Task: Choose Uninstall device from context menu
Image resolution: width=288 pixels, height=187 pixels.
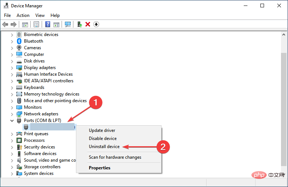Action: 104,147
